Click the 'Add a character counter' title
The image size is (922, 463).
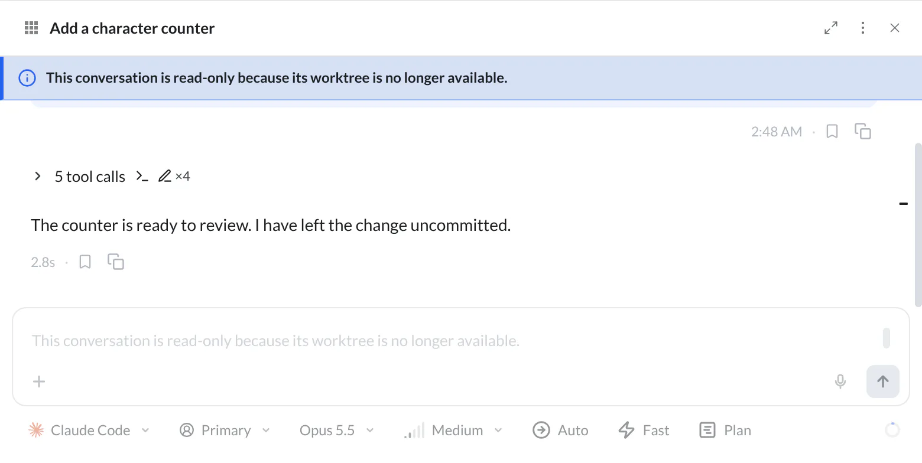point(132,28)
